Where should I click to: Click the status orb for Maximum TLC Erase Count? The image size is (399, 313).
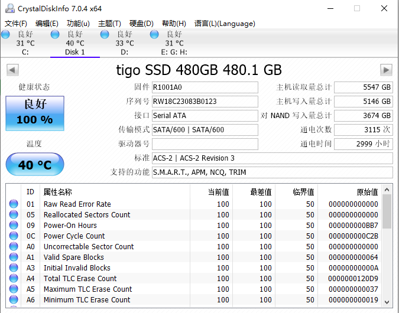click(14, 289)
